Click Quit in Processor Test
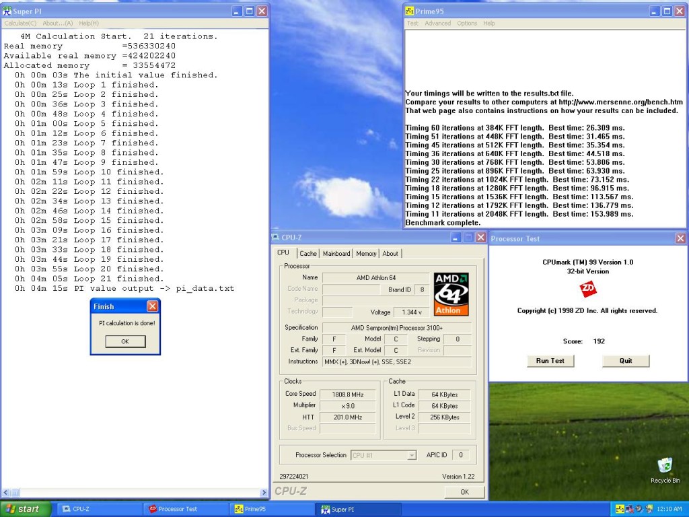 (x=626, y=361)
